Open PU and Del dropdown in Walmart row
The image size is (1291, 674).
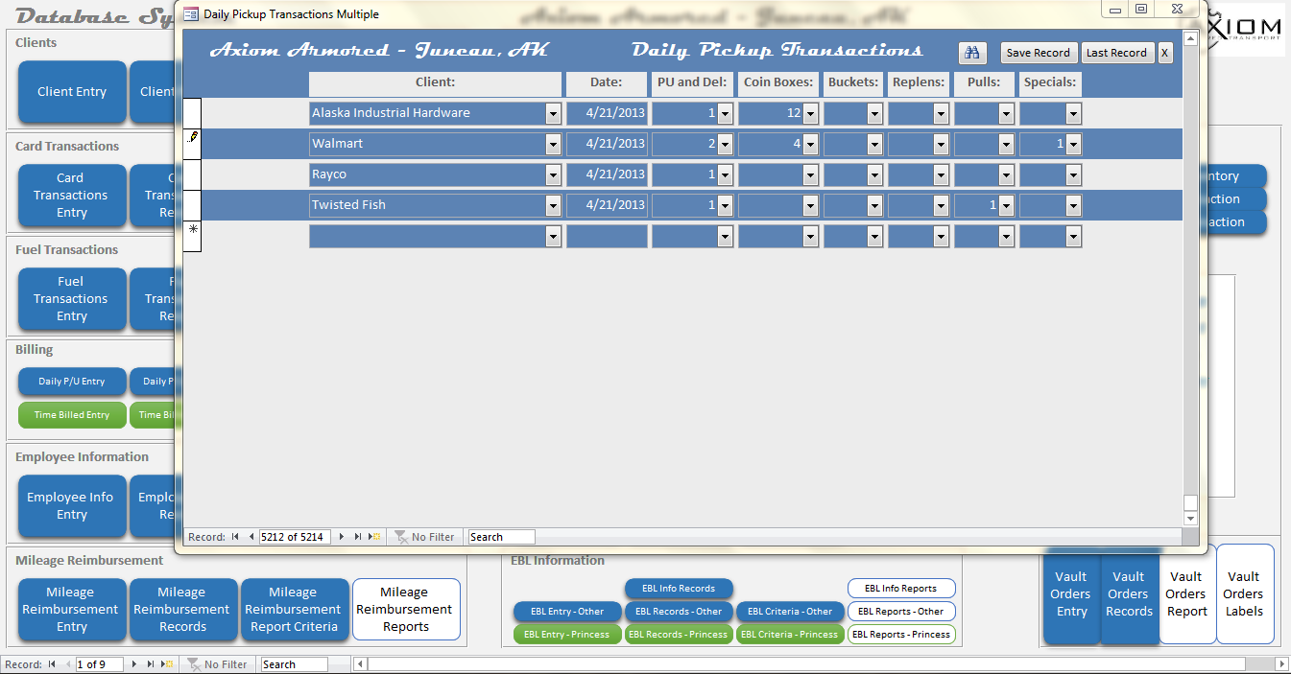click(x=725, y=145)
